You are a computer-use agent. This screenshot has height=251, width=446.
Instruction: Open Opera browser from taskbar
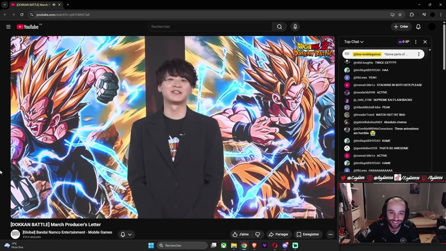(x=275, y=245)
